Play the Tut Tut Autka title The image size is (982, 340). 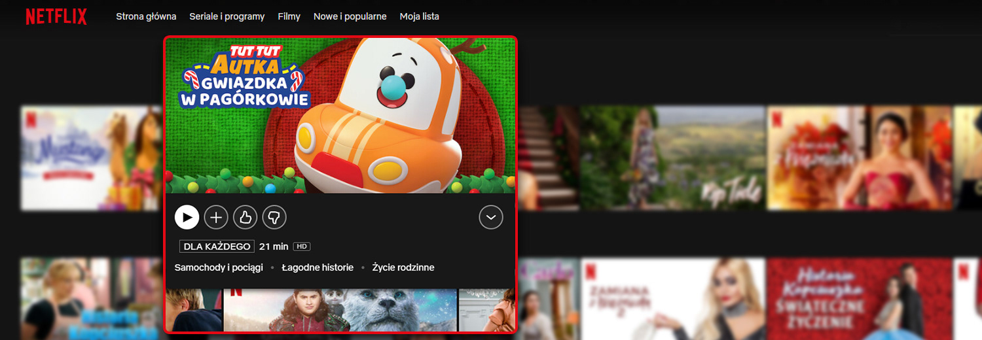187,217
